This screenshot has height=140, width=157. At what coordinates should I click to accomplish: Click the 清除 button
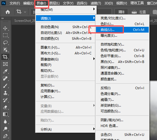(121, 12)
